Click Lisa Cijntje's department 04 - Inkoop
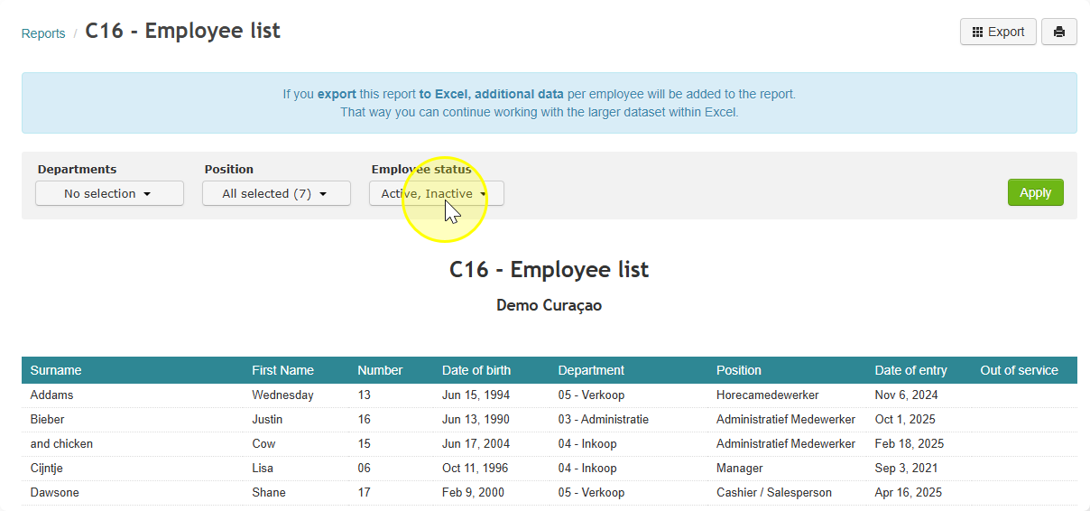The height and width of the screenshot is (511, 1090). click(587, 468)
